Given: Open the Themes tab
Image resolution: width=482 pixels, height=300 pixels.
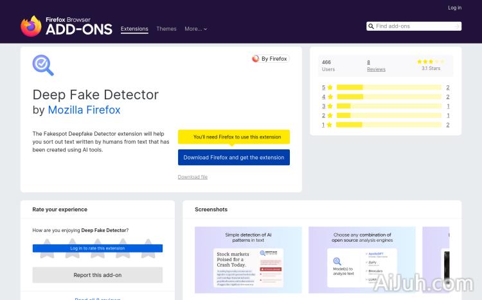Looking at the screenshot, I should 166,29.
